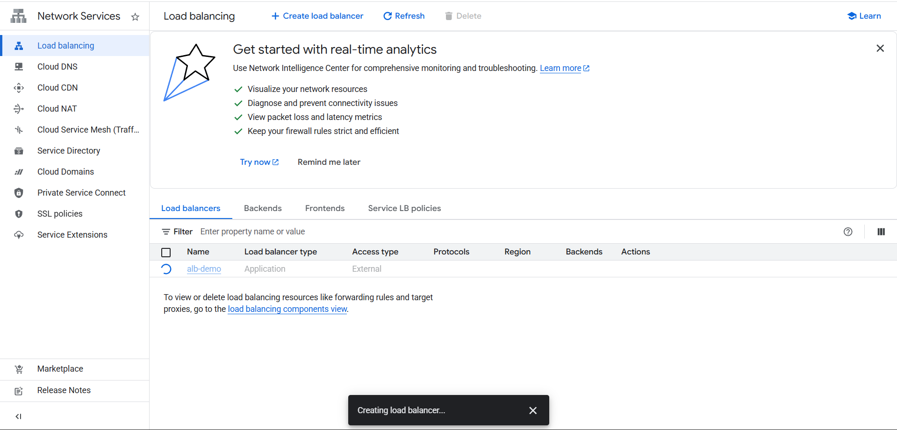Viewport: 897px width, 430px height.
Task: Switch to the Backends tab
Action: tap(263, 208)
